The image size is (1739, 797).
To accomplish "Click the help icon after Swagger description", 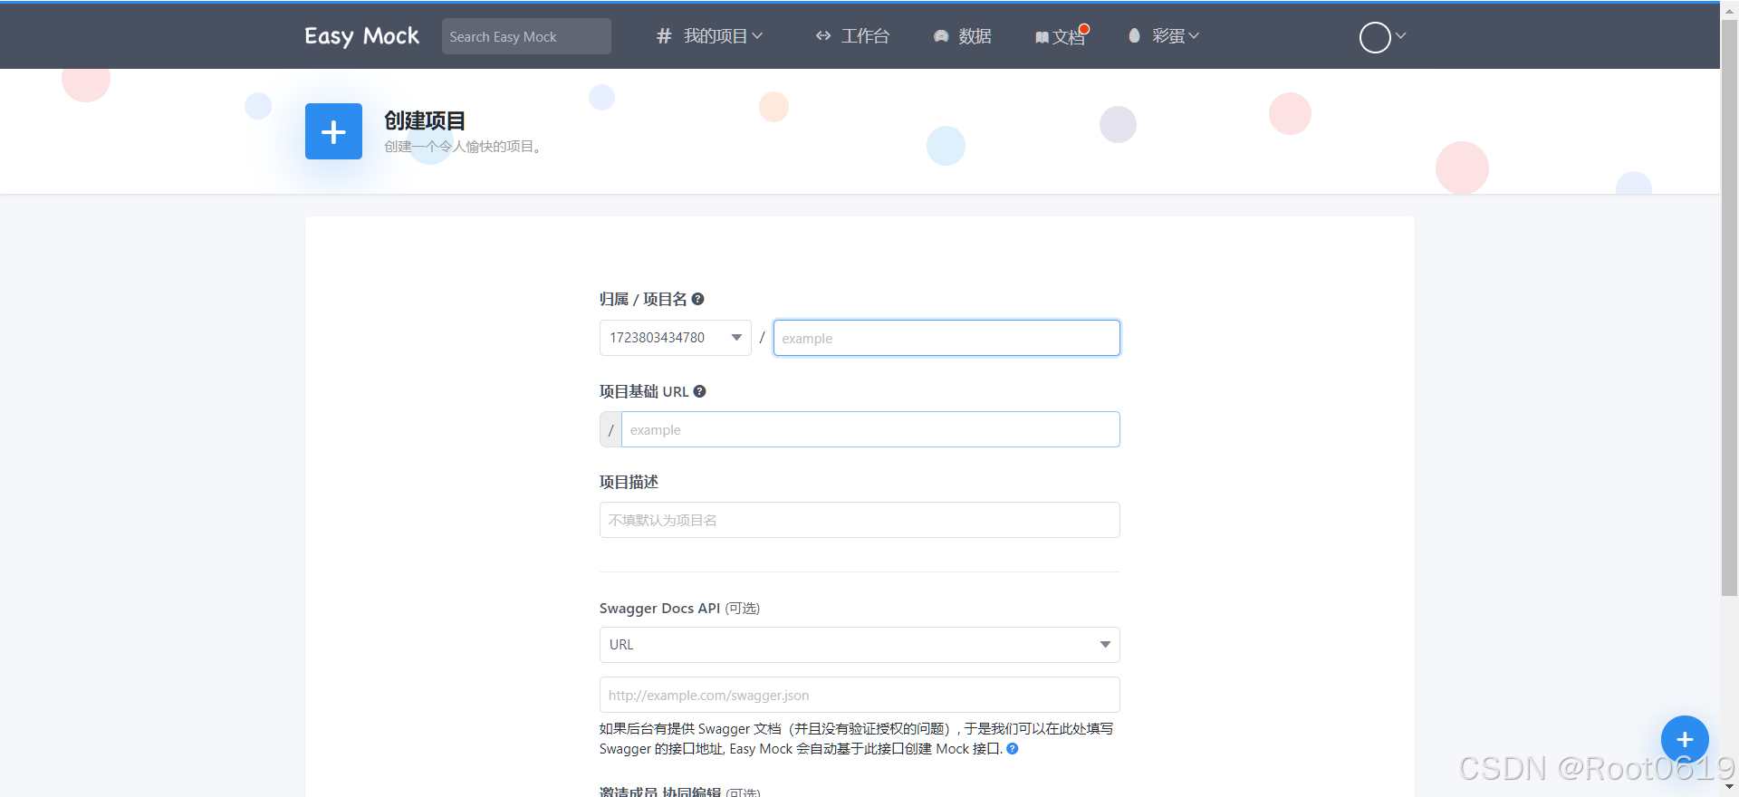I will coord(1013,749).
